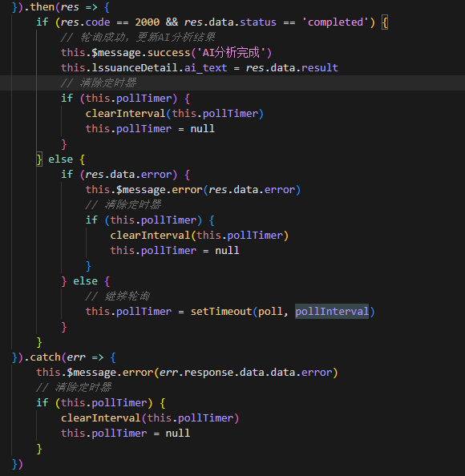Click the .then(res => opening line
The image size is (465, 476).
tap(61, 7)
